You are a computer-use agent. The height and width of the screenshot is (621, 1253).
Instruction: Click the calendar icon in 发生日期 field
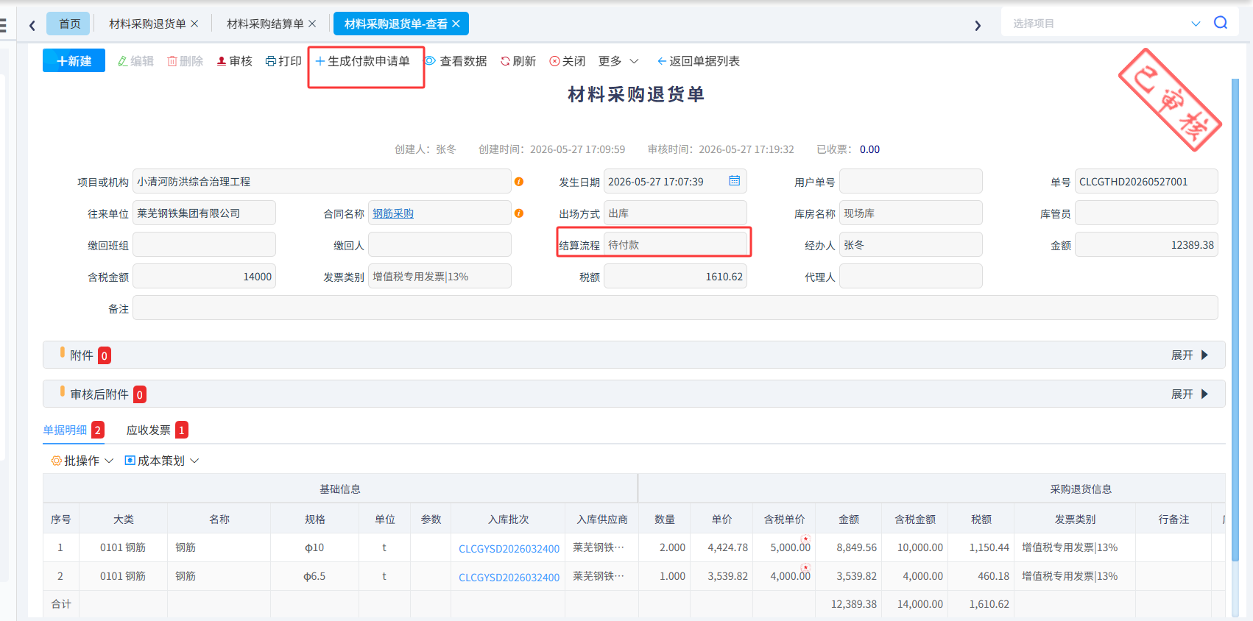(734, 181)
